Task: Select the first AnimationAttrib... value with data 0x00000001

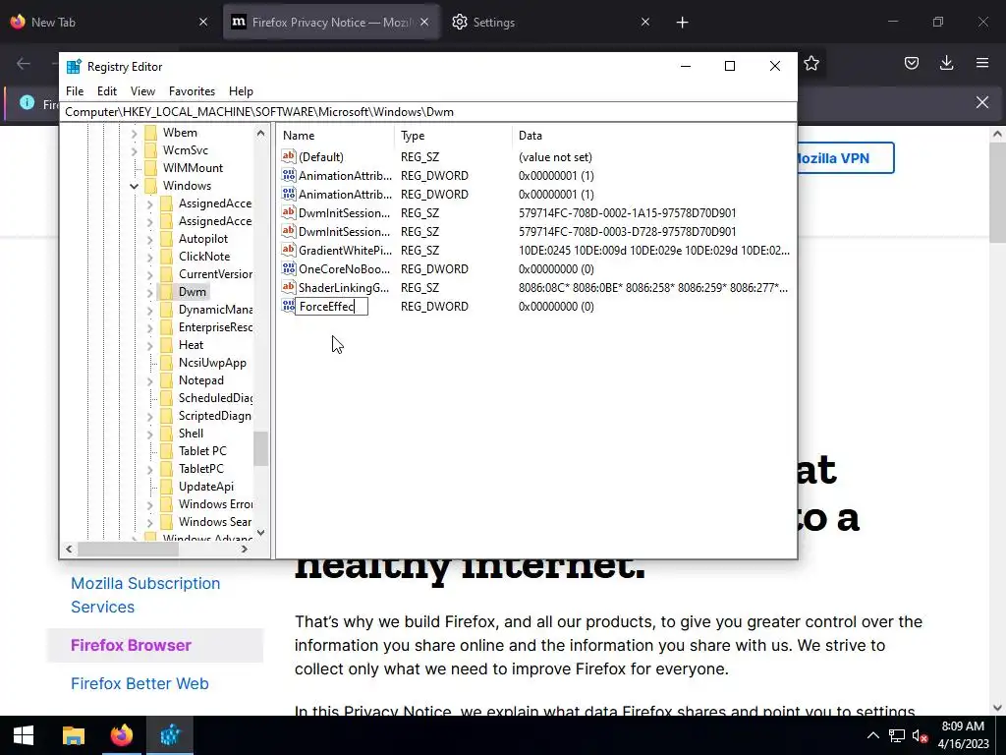Action: [x=345, y=175]
